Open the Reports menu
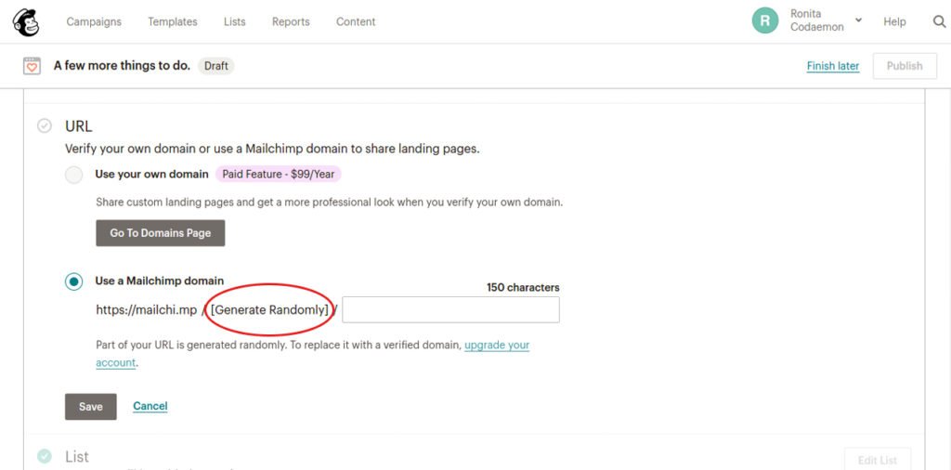The image size is (951, 470). coord(291,22)
